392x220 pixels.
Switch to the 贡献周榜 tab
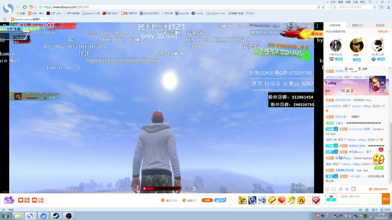pyautogui.click(x=335, y=25)
